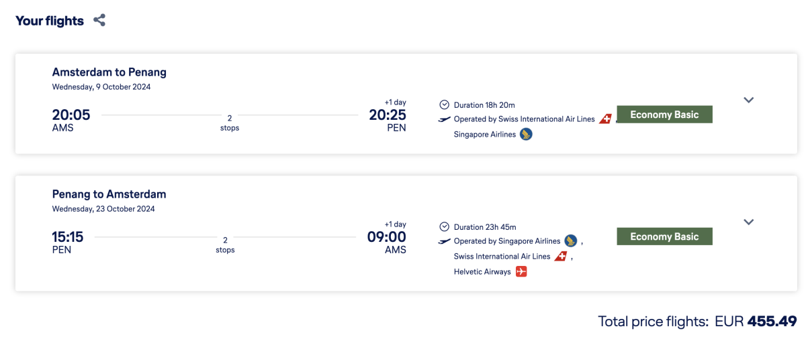Select the Economy Basic badge on the return flight
Image resolution: width=806 pixels, height=339 pixels.
(664, 236)
